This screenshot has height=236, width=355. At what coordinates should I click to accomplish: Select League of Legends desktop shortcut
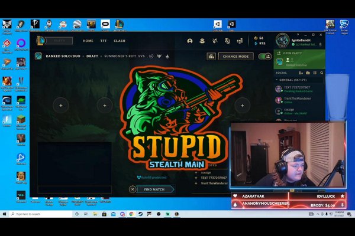(x=119, y=25)
